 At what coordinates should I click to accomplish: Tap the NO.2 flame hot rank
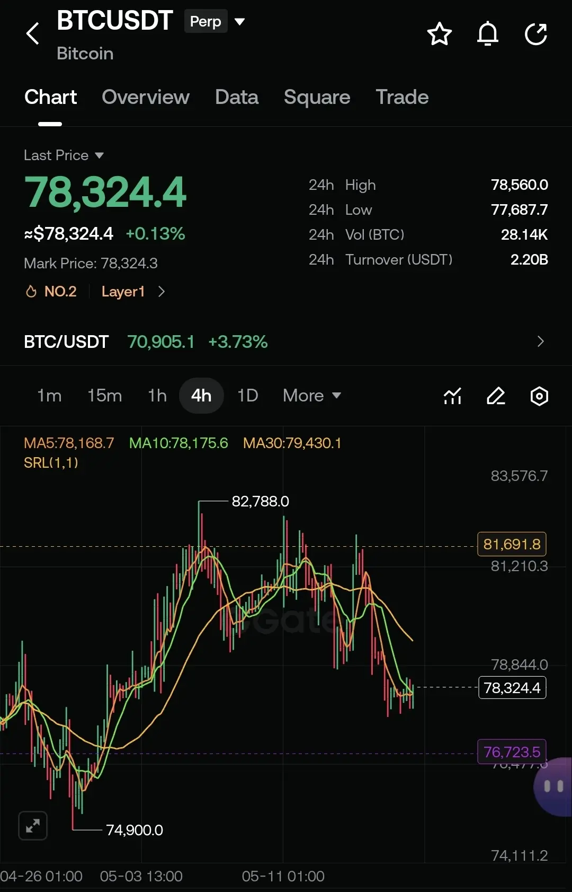click(51, 291)
